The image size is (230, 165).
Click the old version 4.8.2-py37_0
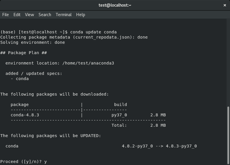[x=137, y=146]
